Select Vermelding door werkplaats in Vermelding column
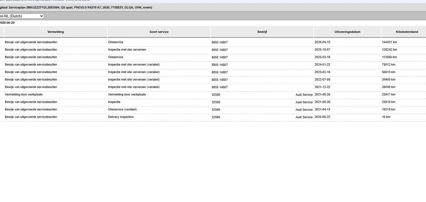Screen dimensions: 426x202 pyautogui.click(x=24, y=95)
